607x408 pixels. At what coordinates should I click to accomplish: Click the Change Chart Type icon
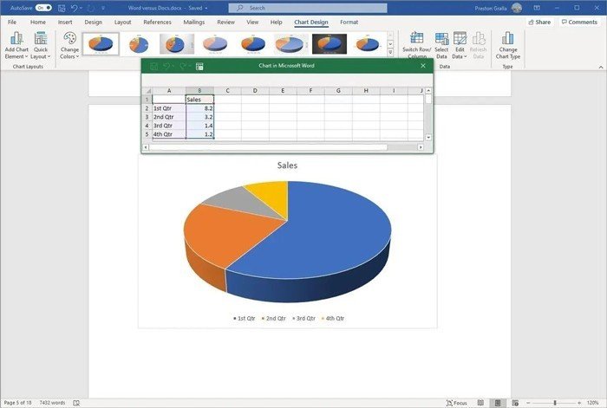pyautogui.click(x=508, y=43)
